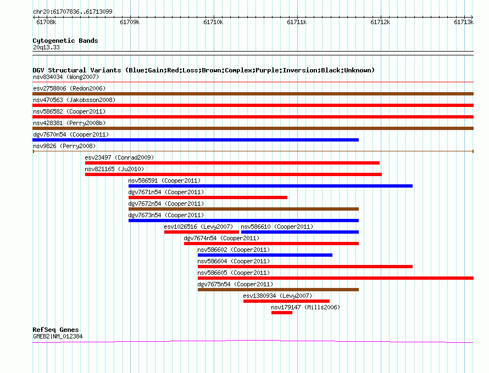Click the esv1380934 (Levy2007) label
The height and width of the screenshot is (373, 489).
(x=277, y=296)
